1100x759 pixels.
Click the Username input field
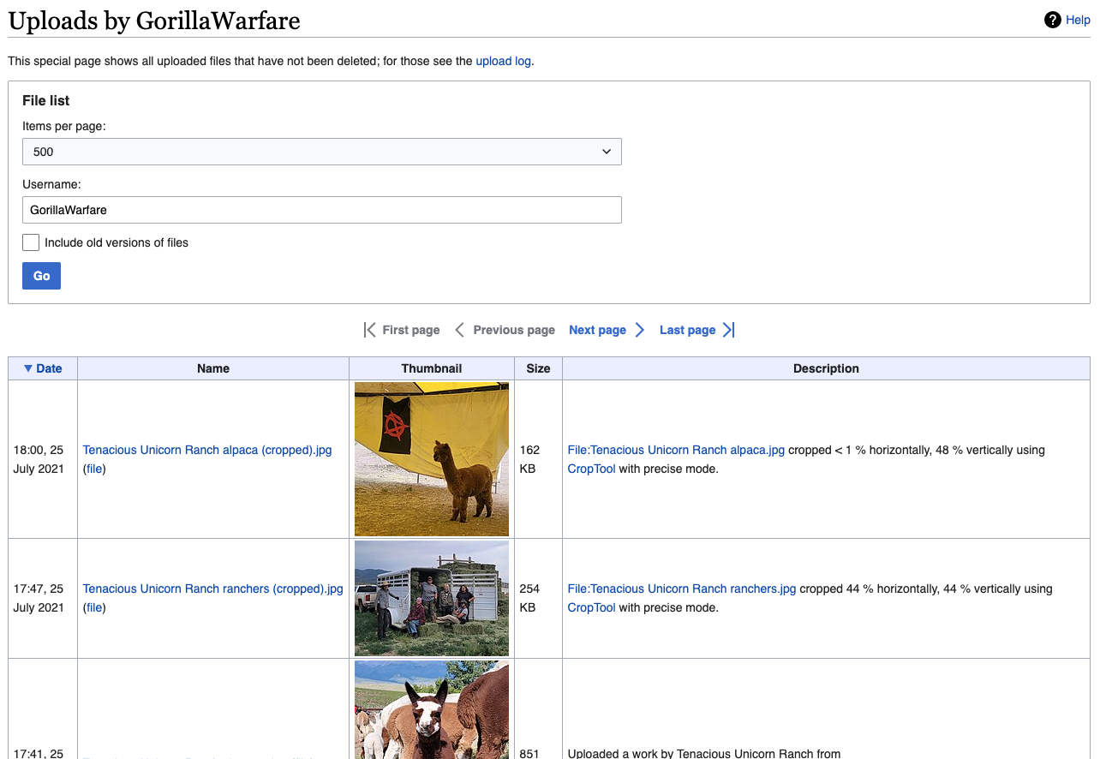coord(322,210)
